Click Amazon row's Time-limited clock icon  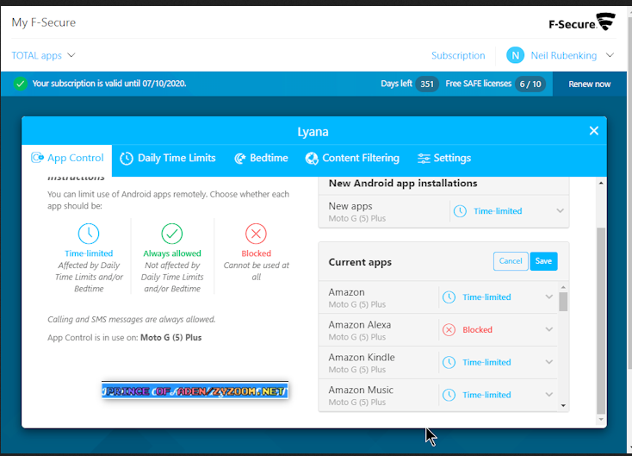[x=449, y=297]
